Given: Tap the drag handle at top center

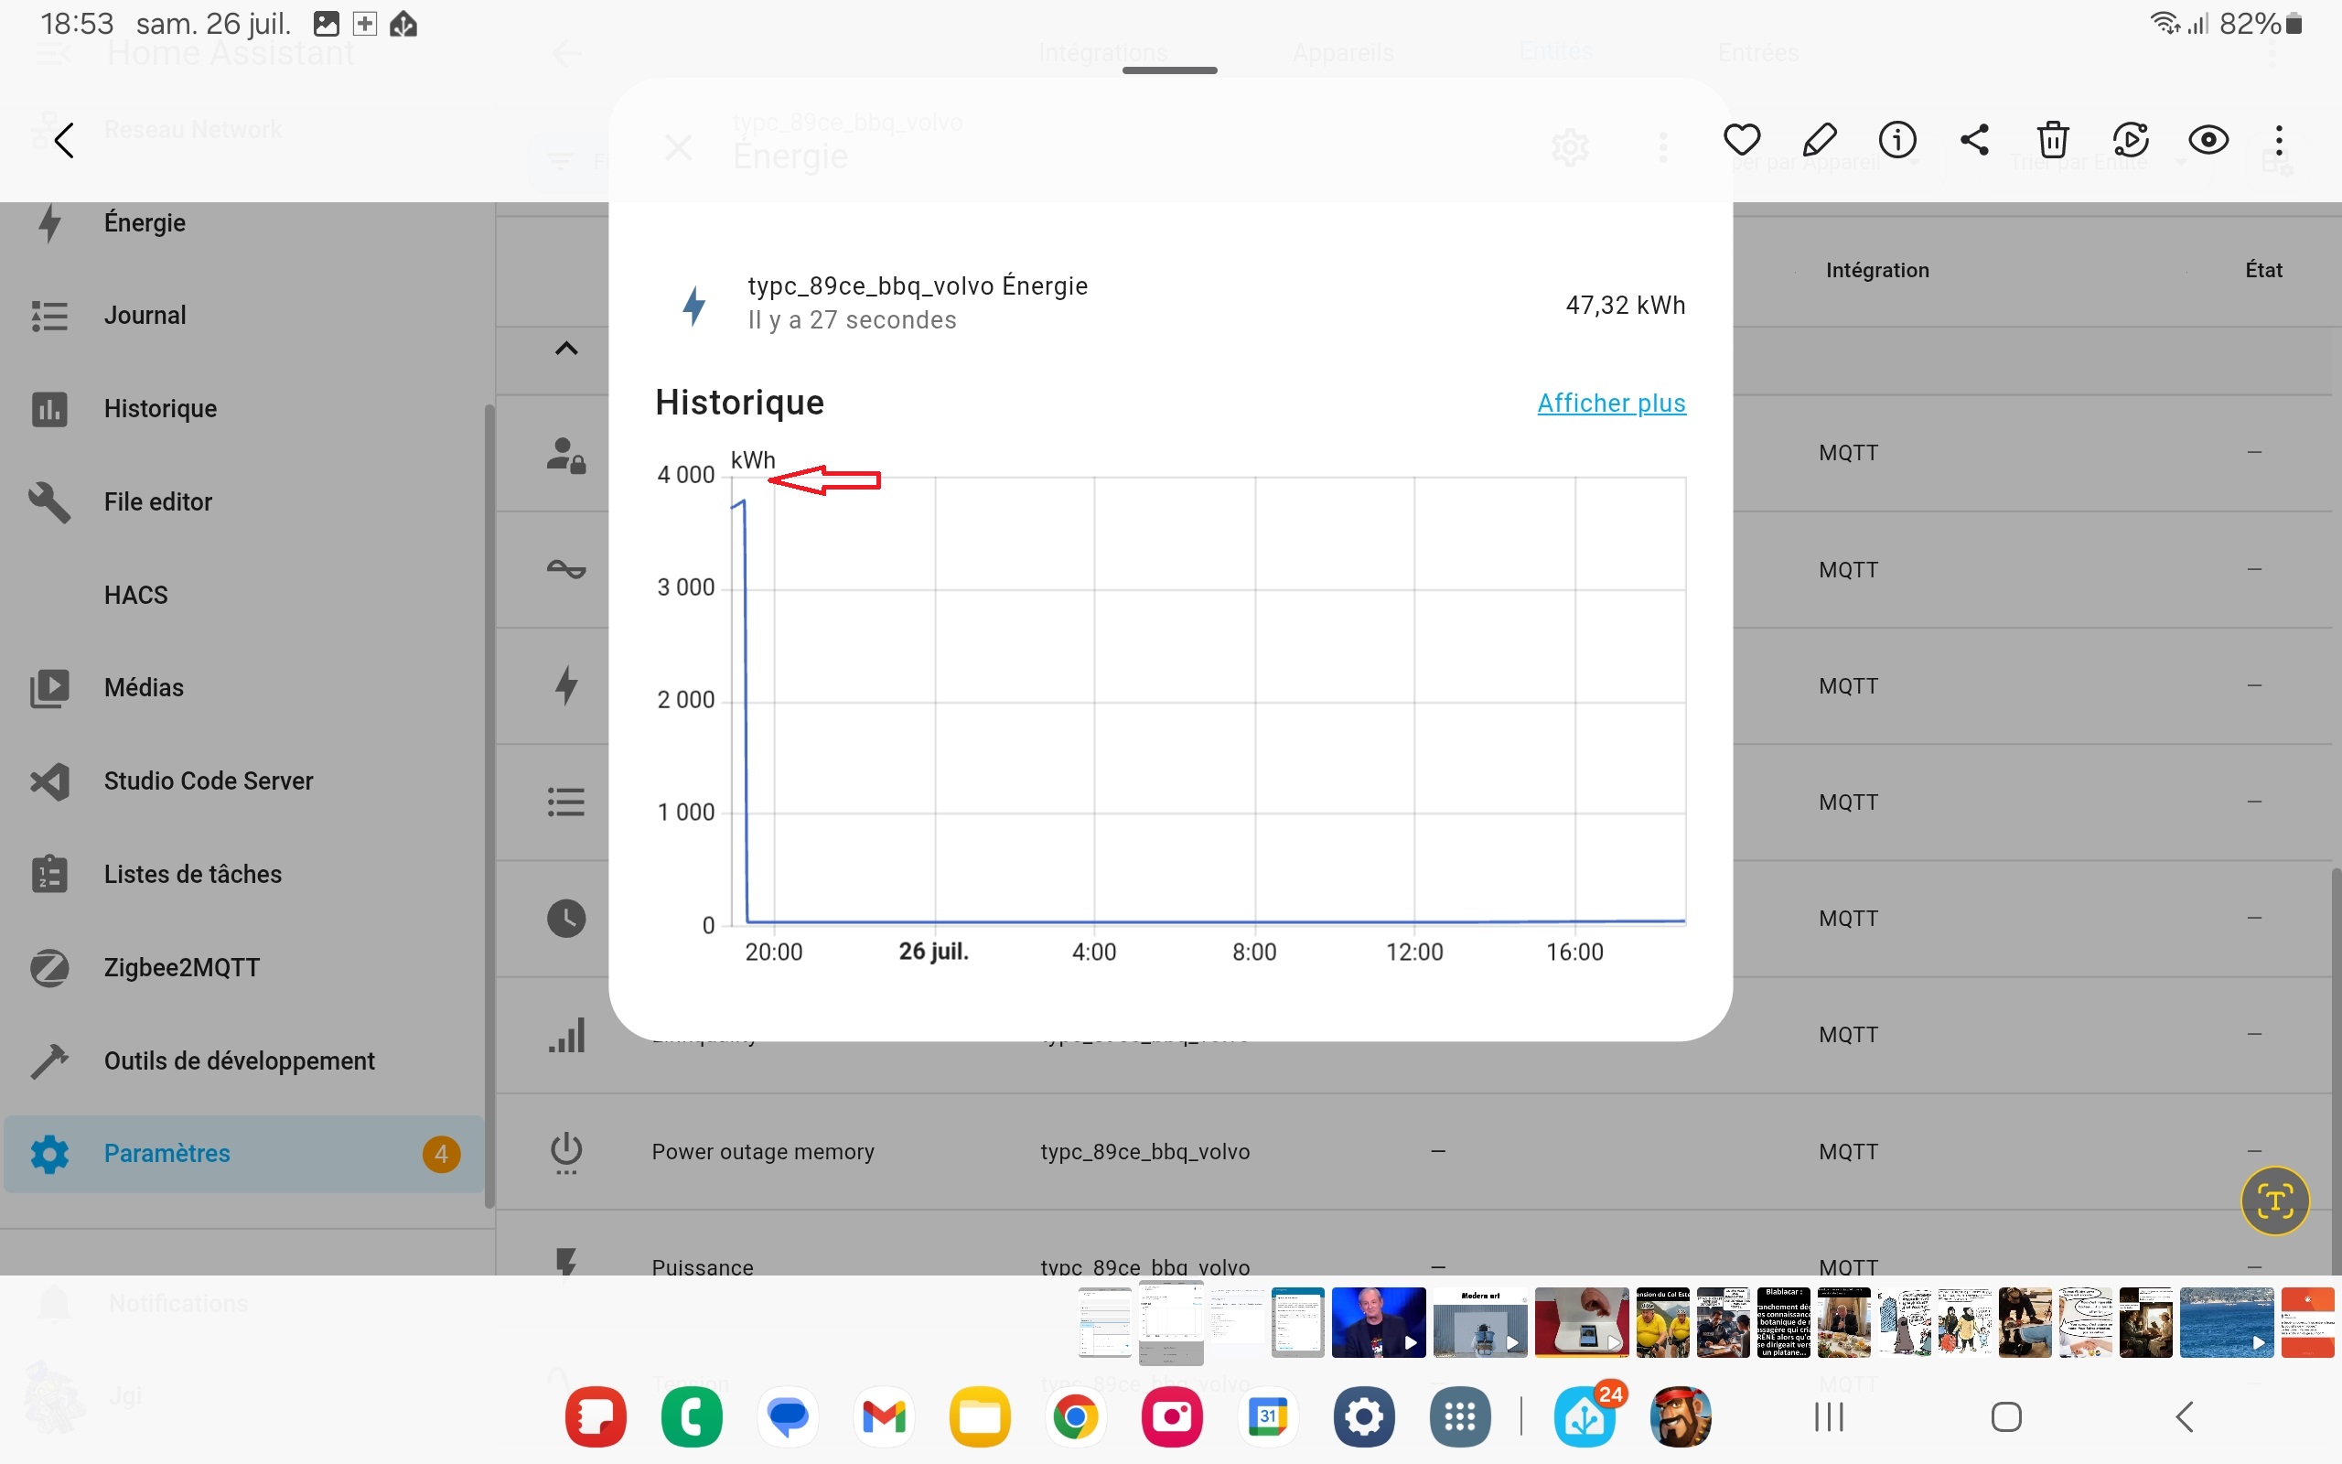Looking at the screenshot, I should 1170,70.
